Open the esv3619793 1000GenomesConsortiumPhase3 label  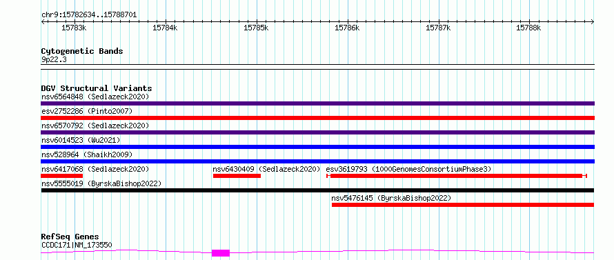[408, 169]
